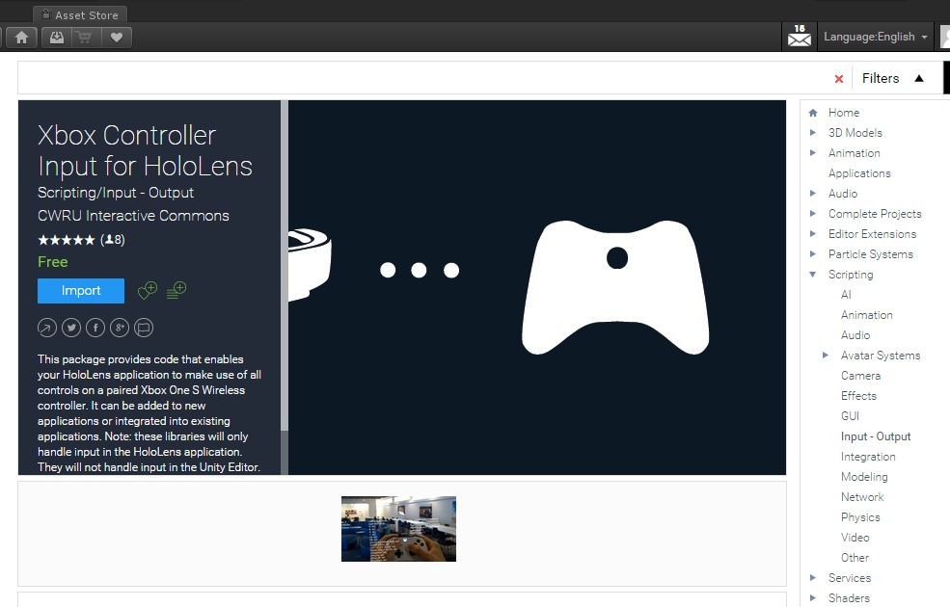
Task: Select the Other subcategory
Action: click(855, 558)
